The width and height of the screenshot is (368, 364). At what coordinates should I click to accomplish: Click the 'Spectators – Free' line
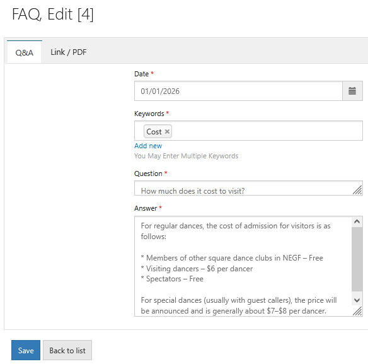click(x=172, y=279)
